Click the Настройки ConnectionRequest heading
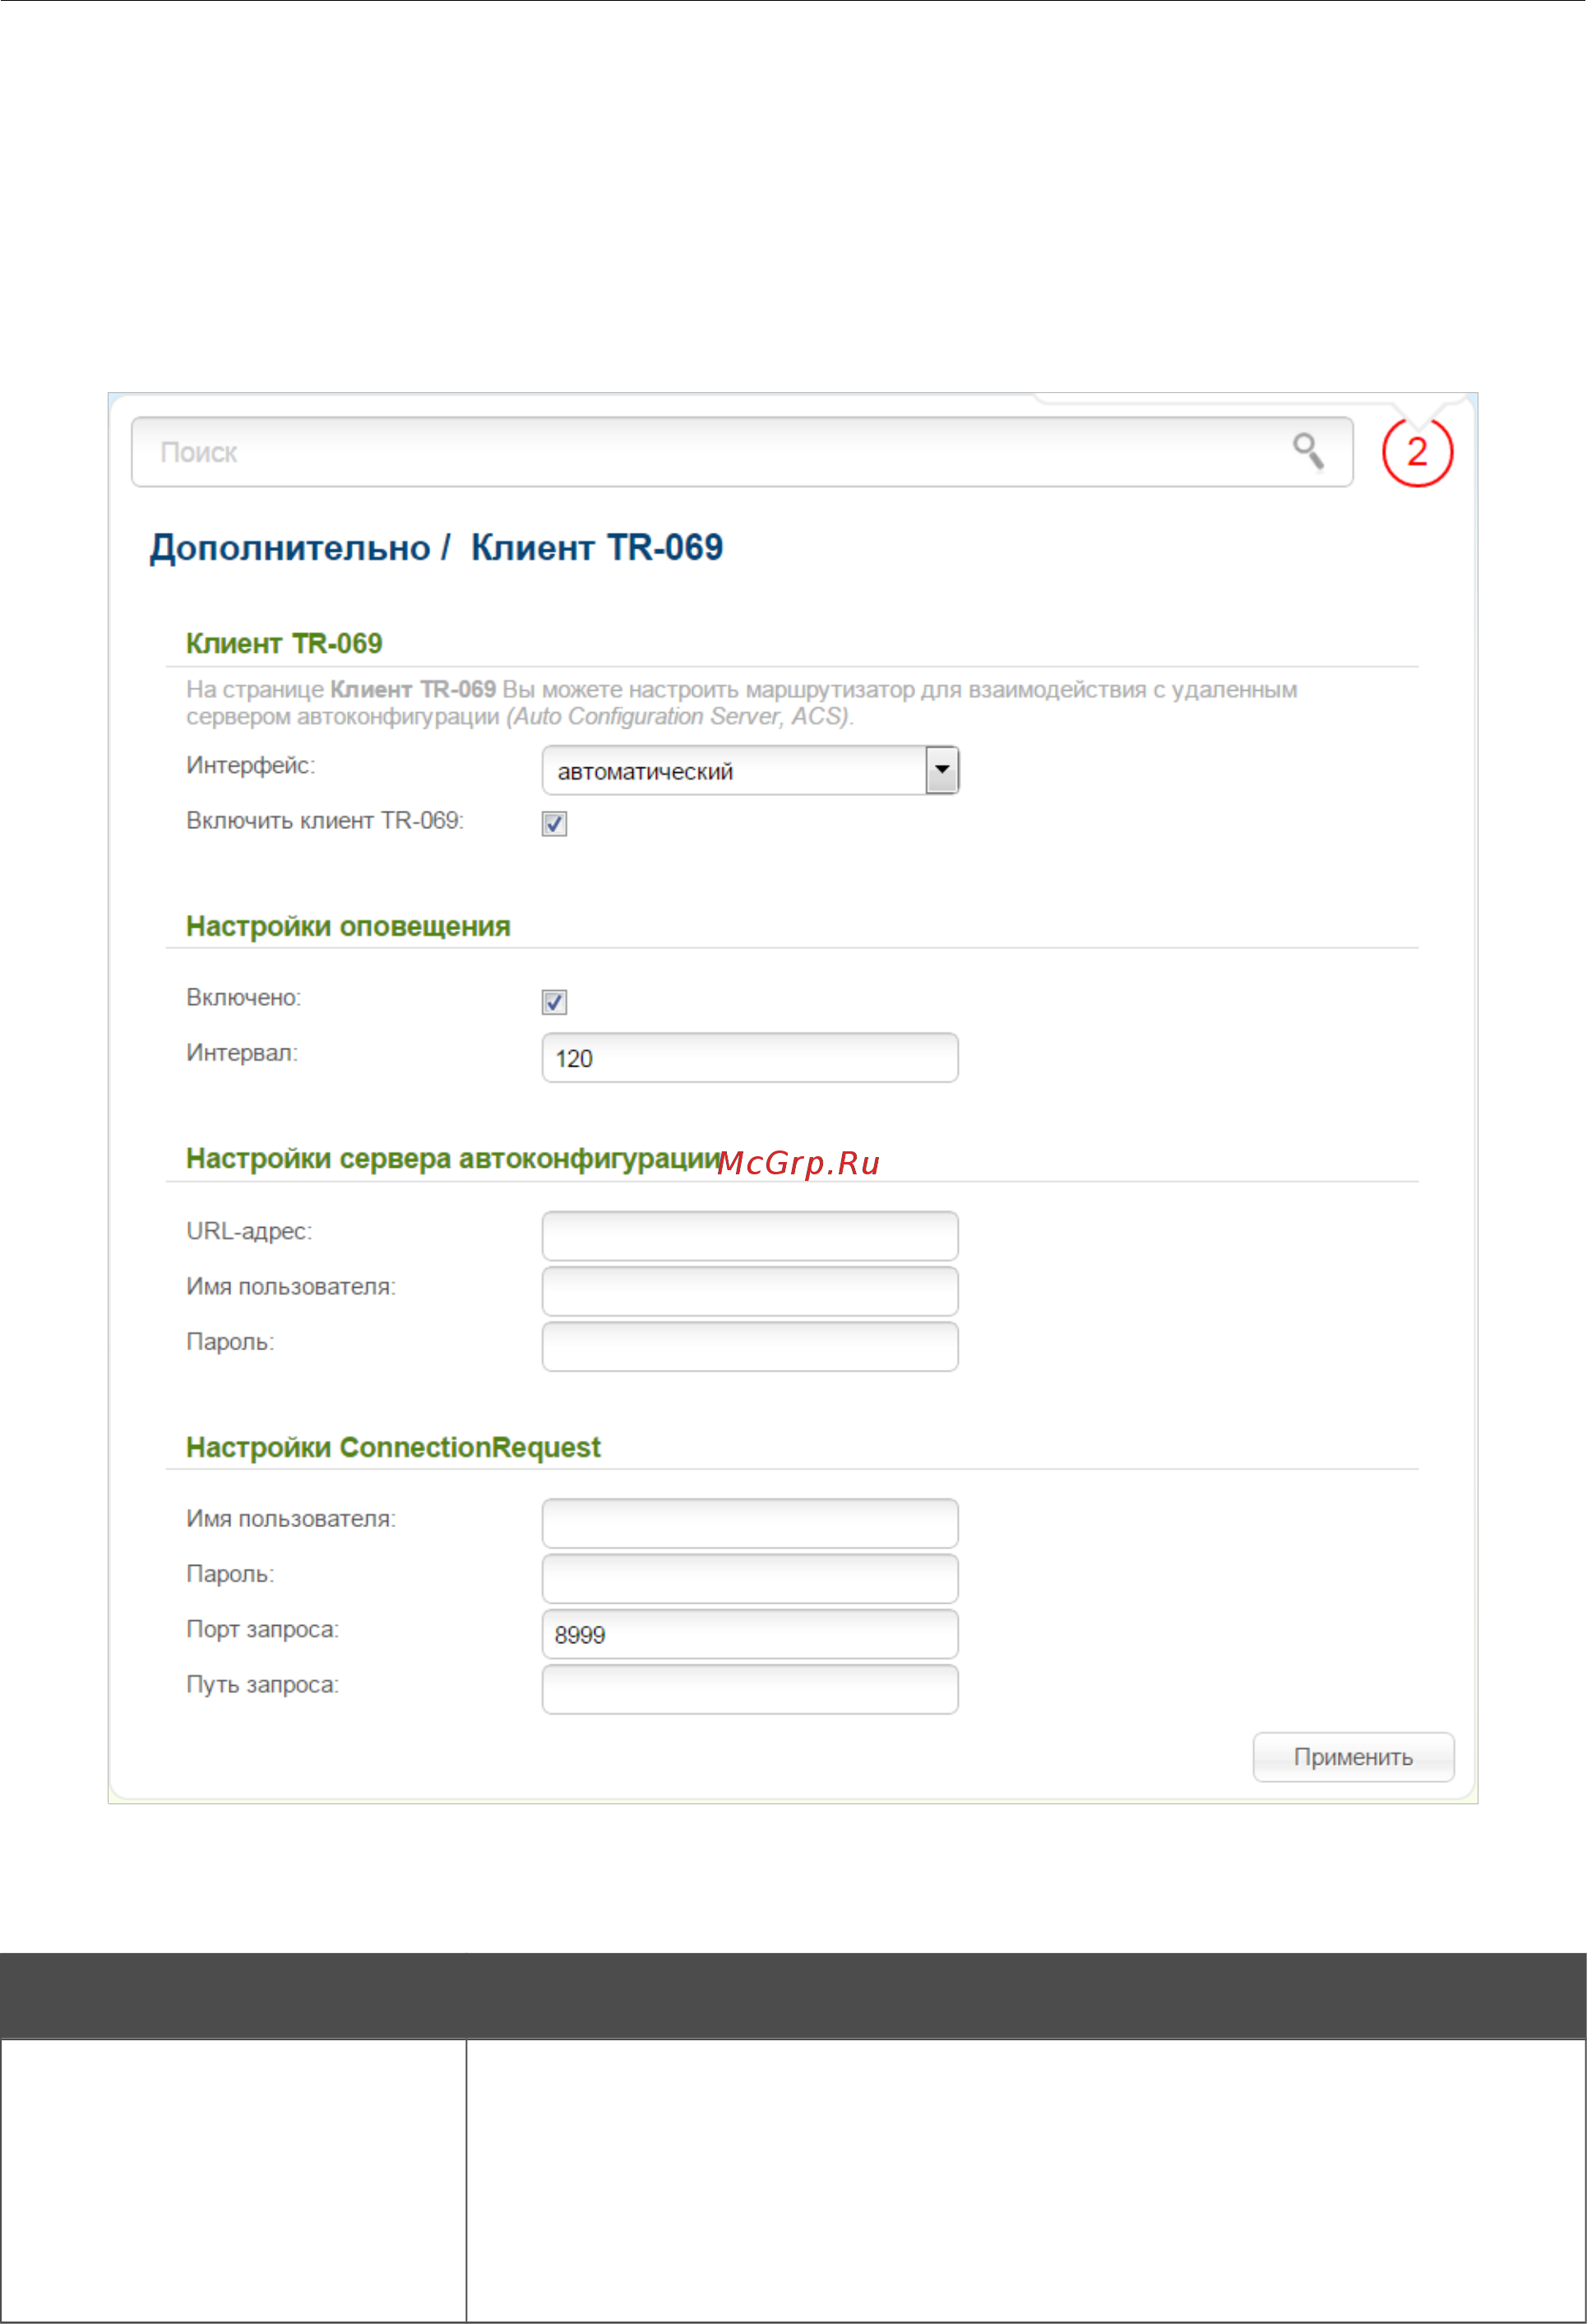Viewport: 1587px width, 2324px height. [393, 1447]
